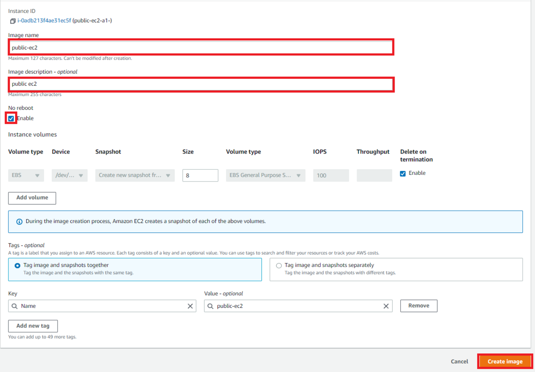Click the search icon in the Key field

(x=15, y=306)
